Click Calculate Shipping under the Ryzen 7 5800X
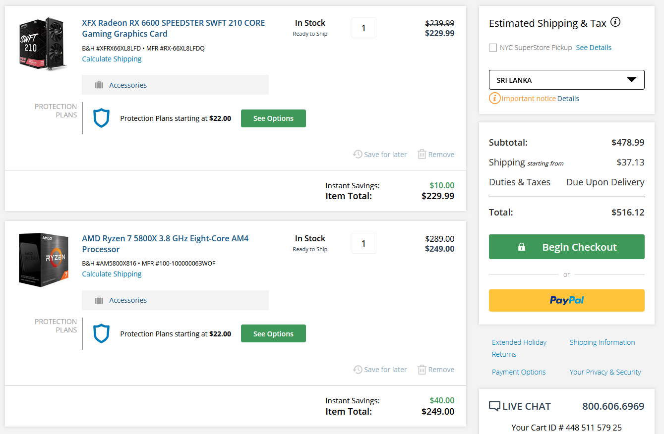This screenshot has height=434, width=664. (112, 274)
